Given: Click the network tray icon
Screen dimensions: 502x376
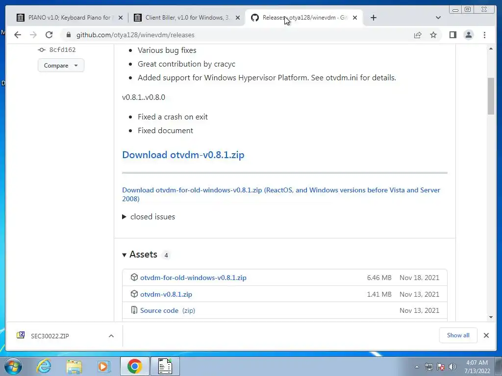Looking at the screenshot, I should coord(428,367).
